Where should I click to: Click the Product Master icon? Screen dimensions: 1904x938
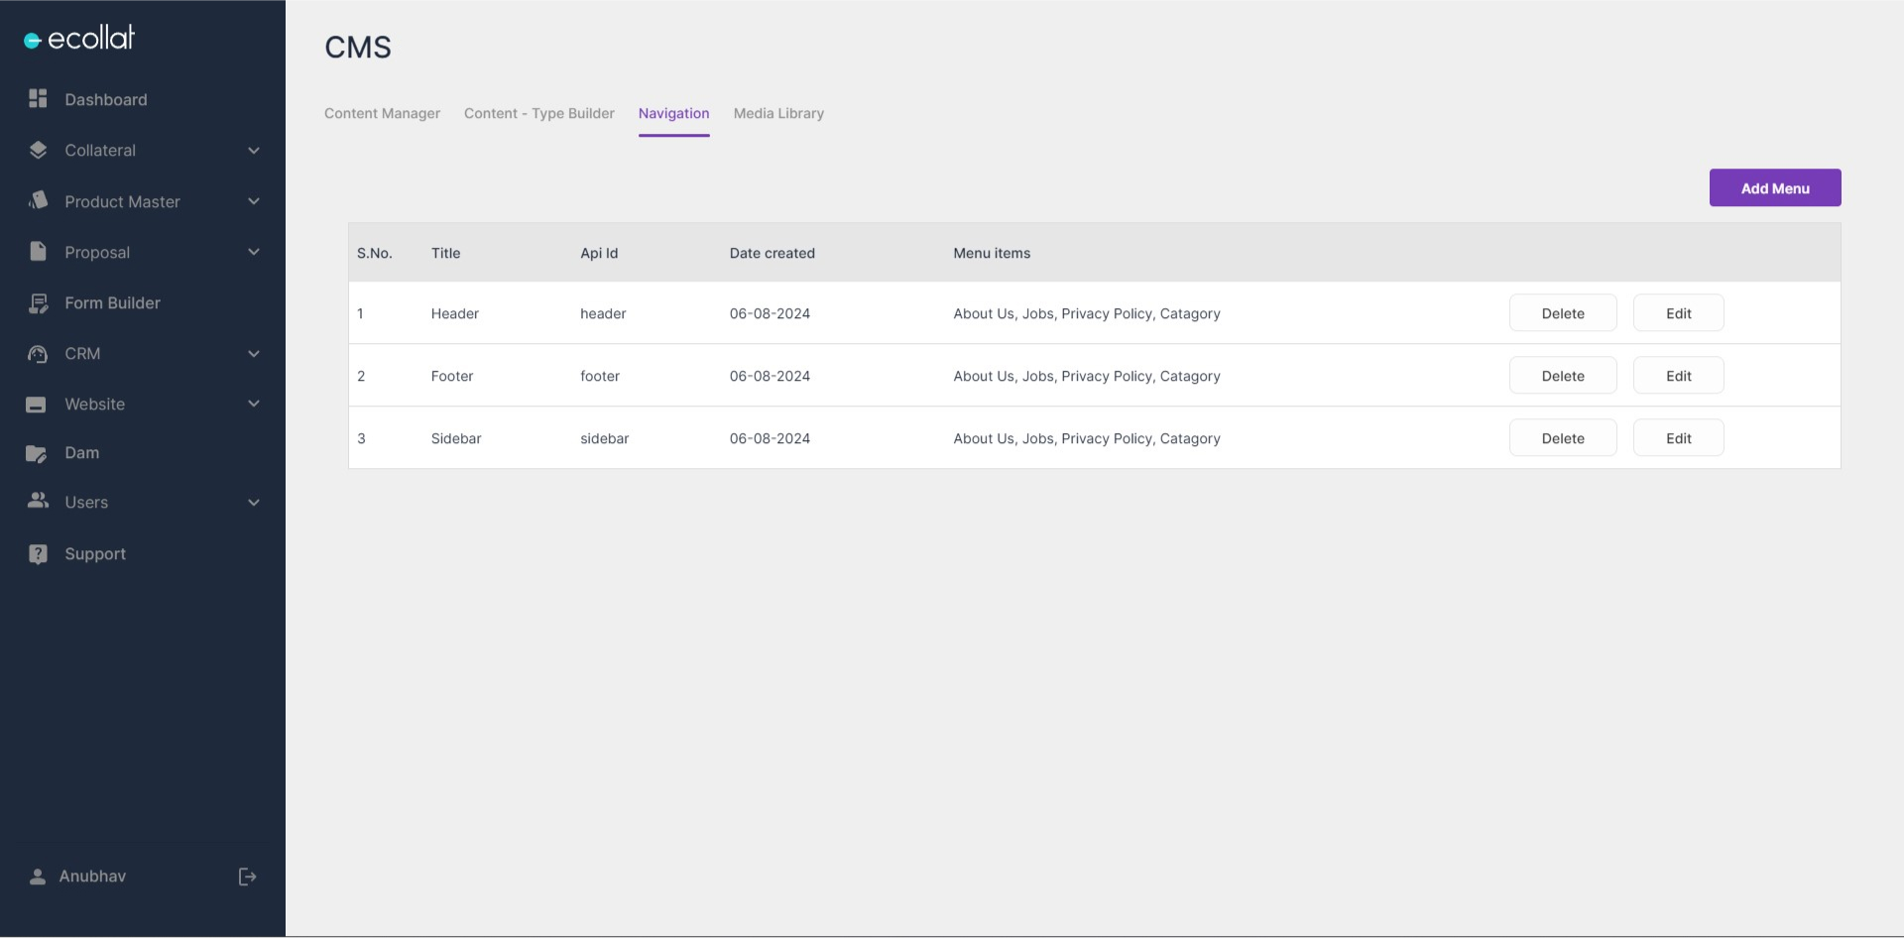point(38,200)
